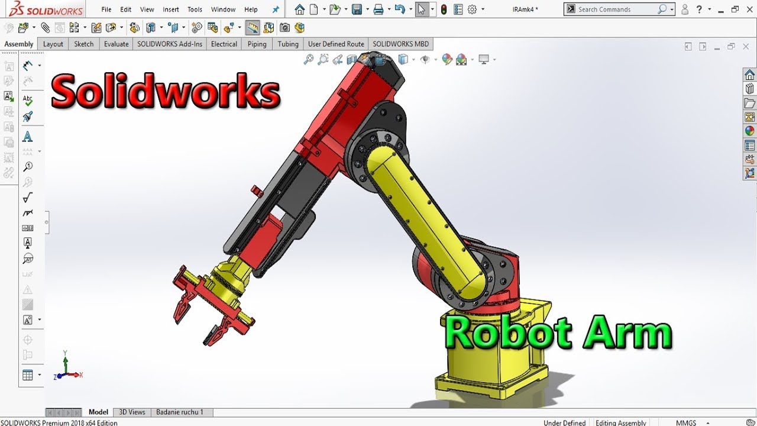Switch to the SOLIDWORKS Add-Ins tab

(x=170, y=44)
